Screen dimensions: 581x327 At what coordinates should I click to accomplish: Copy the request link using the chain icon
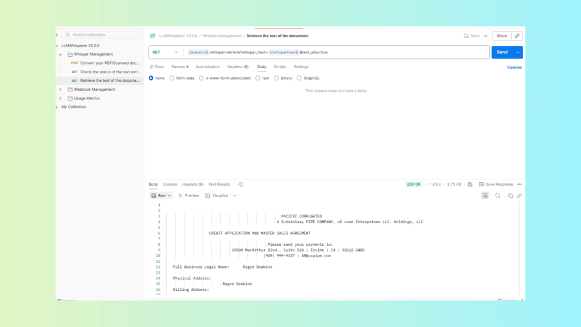coord(516,36)
